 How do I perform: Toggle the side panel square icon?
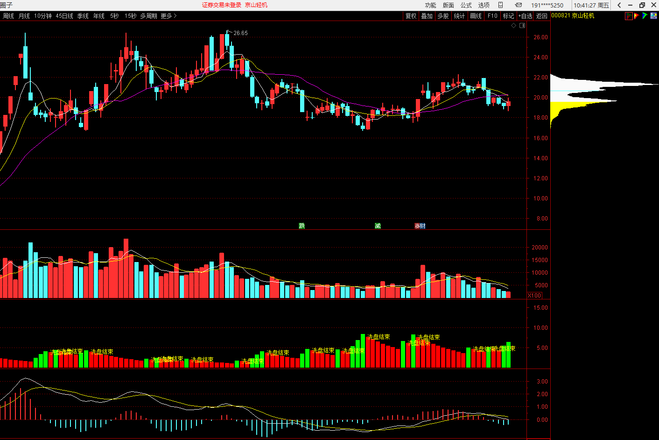(x=522, y=26)
